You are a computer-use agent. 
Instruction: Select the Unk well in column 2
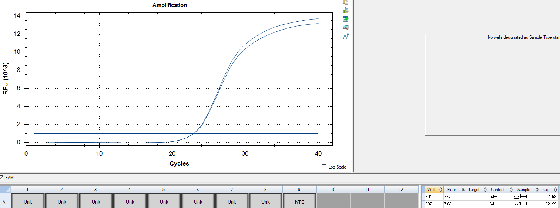click(62, 201)
